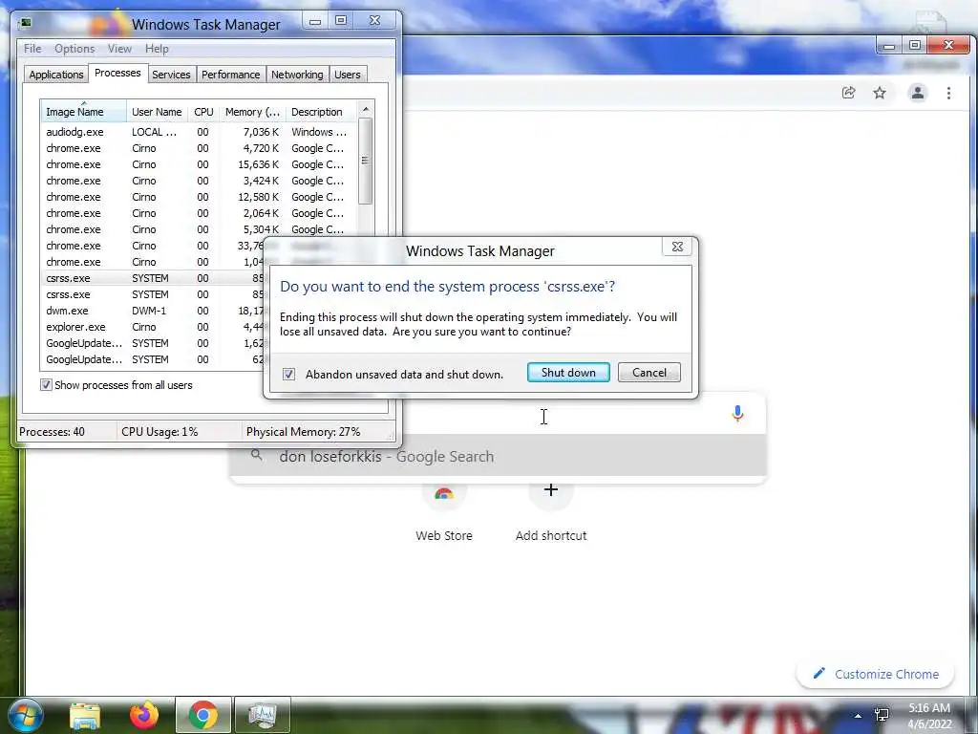
Task: Switch to the Performance tab
Action: (x=231, y=75)
